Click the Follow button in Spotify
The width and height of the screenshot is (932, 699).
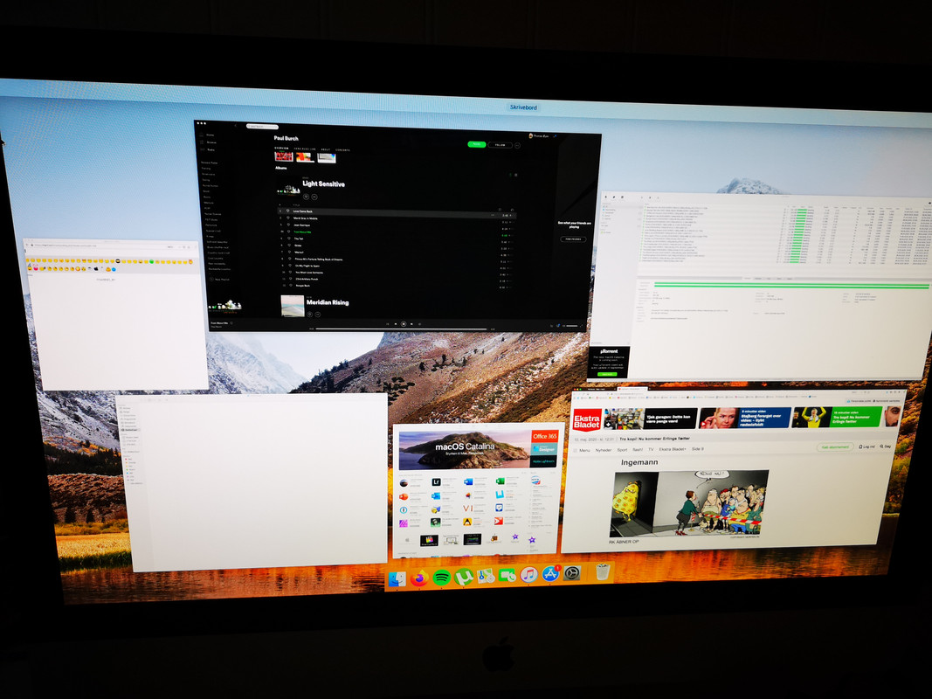click(500, 145)
